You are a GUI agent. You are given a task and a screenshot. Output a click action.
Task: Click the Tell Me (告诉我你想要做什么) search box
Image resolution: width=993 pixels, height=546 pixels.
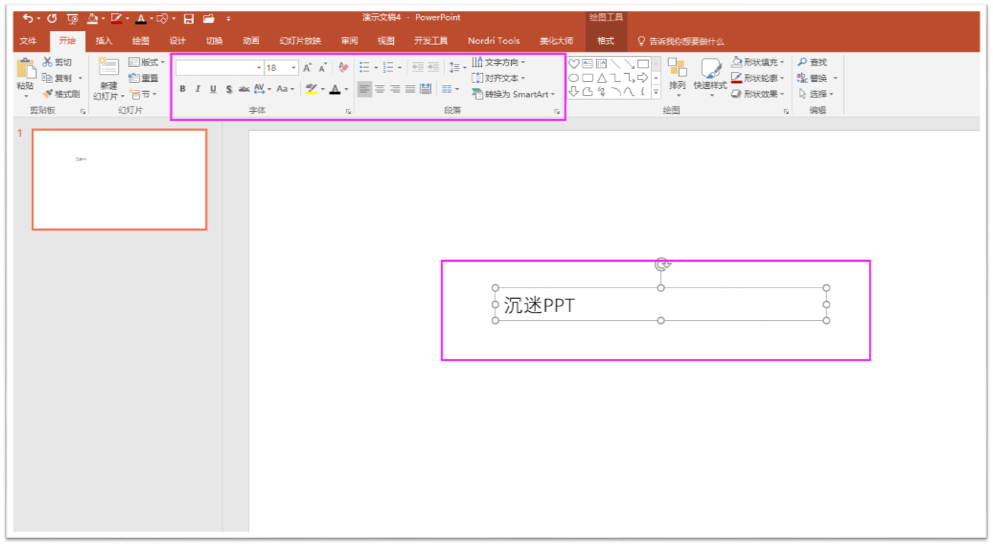point(681,41)
